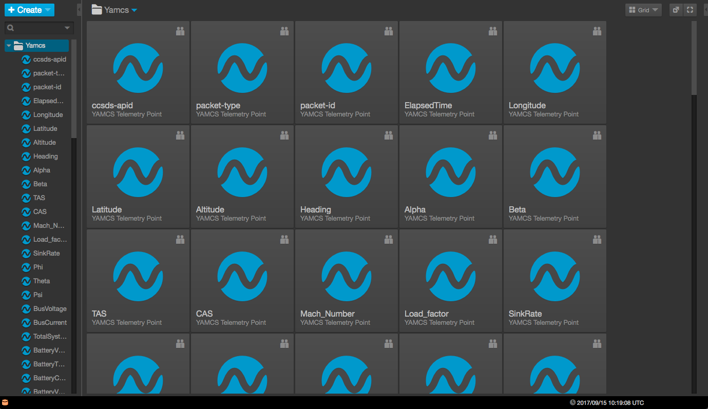Viewport: 708px width, 409px height.
Task: Click the Mach_Number tile wave icon
Action: 347,277
